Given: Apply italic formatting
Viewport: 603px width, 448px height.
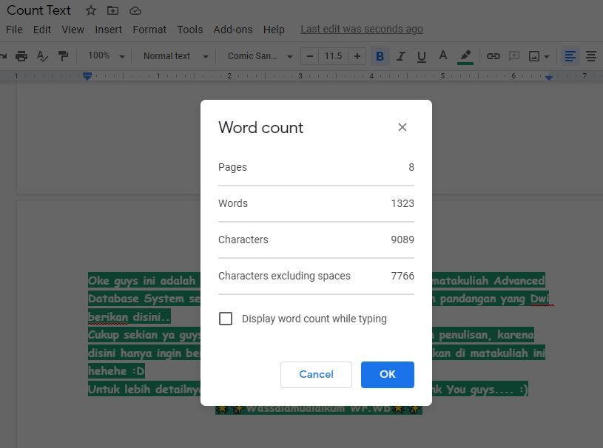Looking at the screenshot, I should 400,56.
